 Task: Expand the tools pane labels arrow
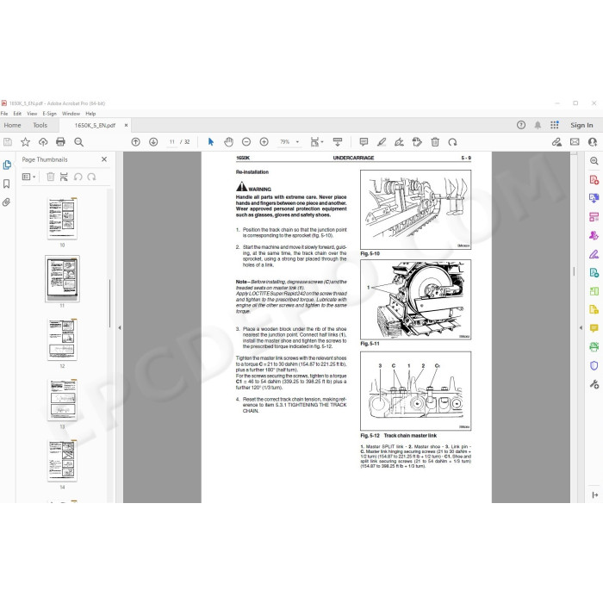coord(594,494)
